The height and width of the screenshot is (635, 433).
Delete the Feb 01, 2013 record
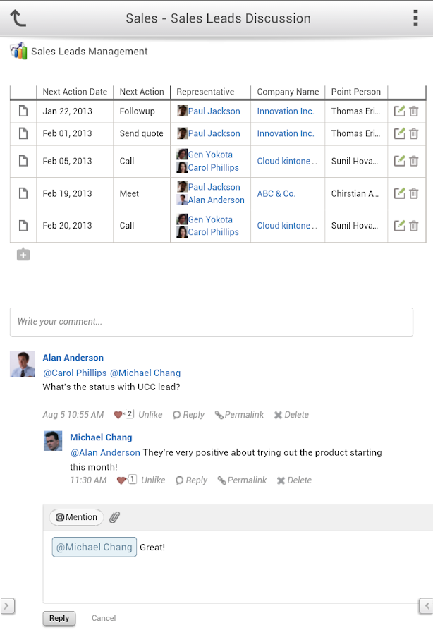pyautogui.click(x=414, y=133)
